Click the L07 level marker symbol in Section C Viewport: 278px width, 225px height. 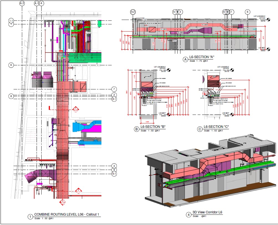[232, 70]
